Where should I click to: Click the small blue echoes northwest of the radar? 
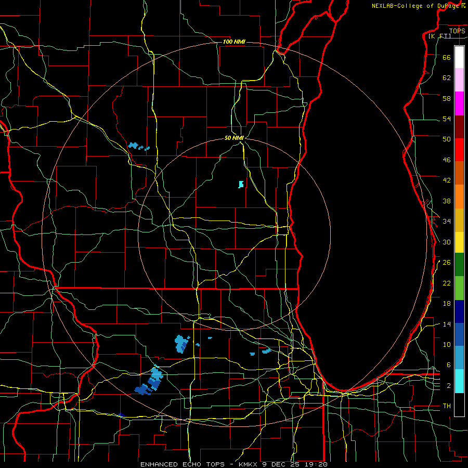tap(139, 146)
